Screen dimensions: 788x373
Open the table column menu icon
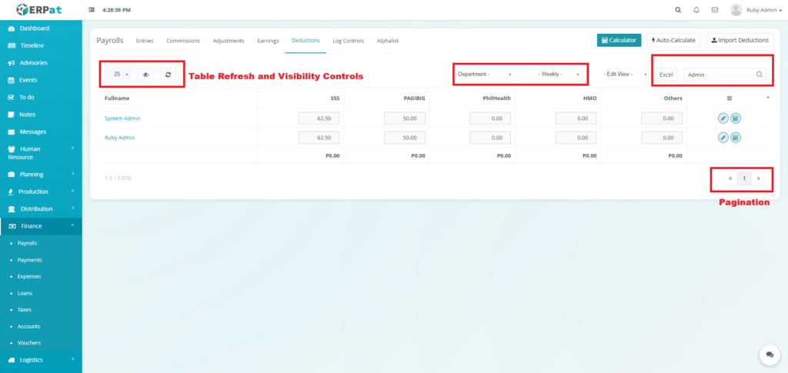pos(730,98)
